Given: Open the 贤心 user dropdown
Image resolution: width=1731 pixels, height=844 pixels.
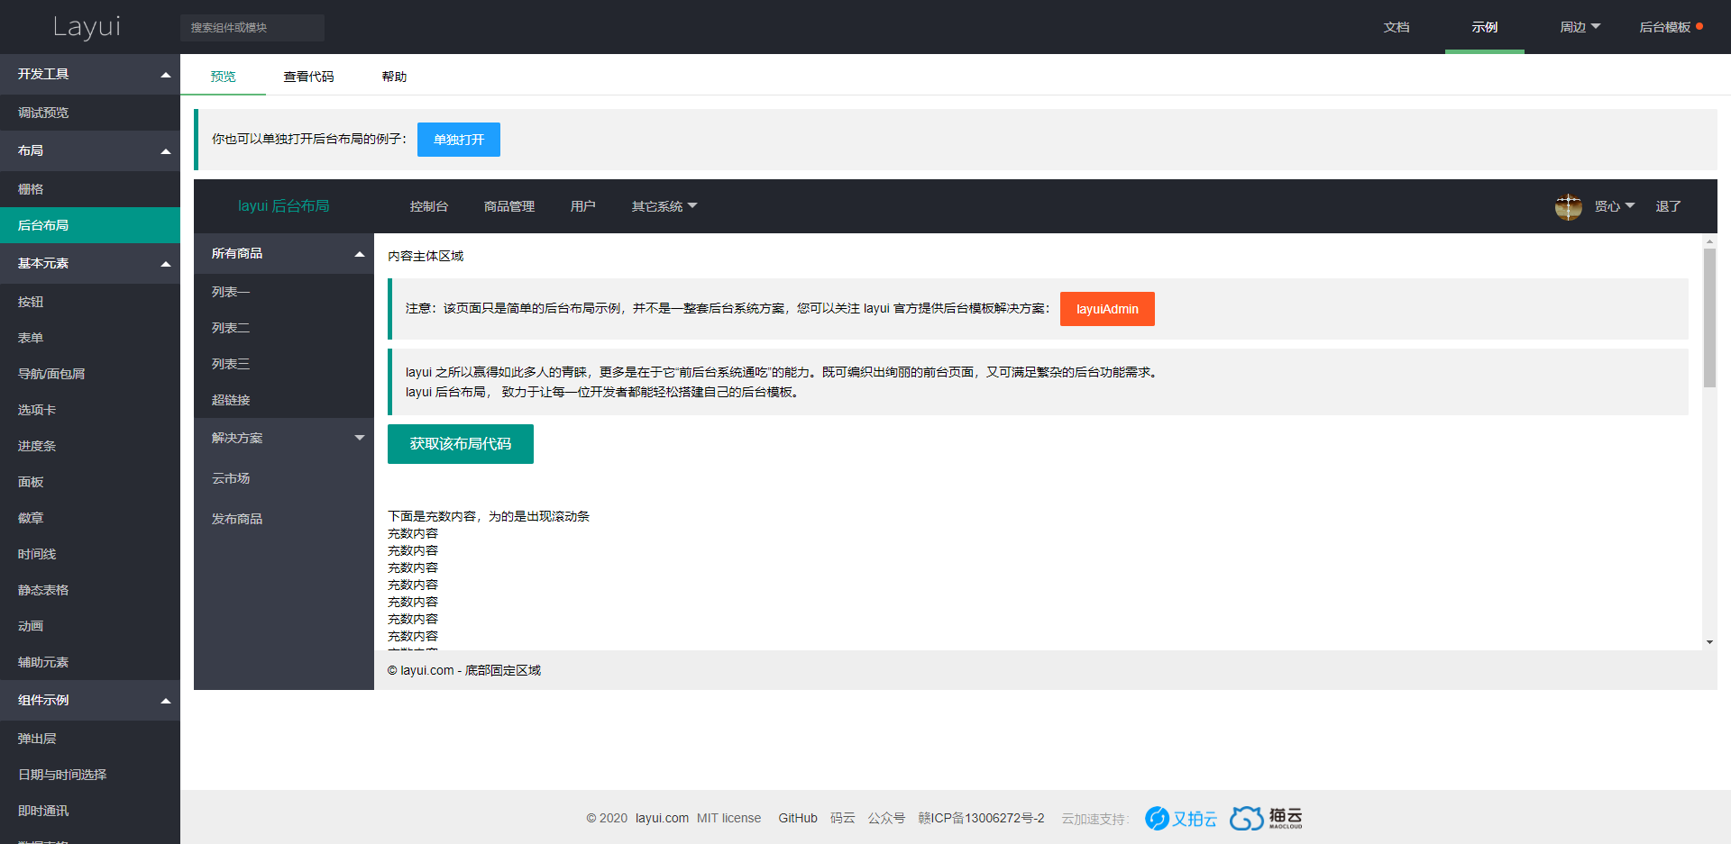Looking at the screenshot, I should pyautogui.click(x=1615, y=206).
